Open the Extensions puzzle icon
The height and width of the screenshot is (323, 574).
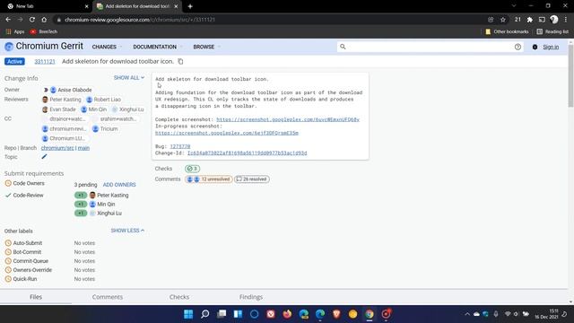point(530,20)
